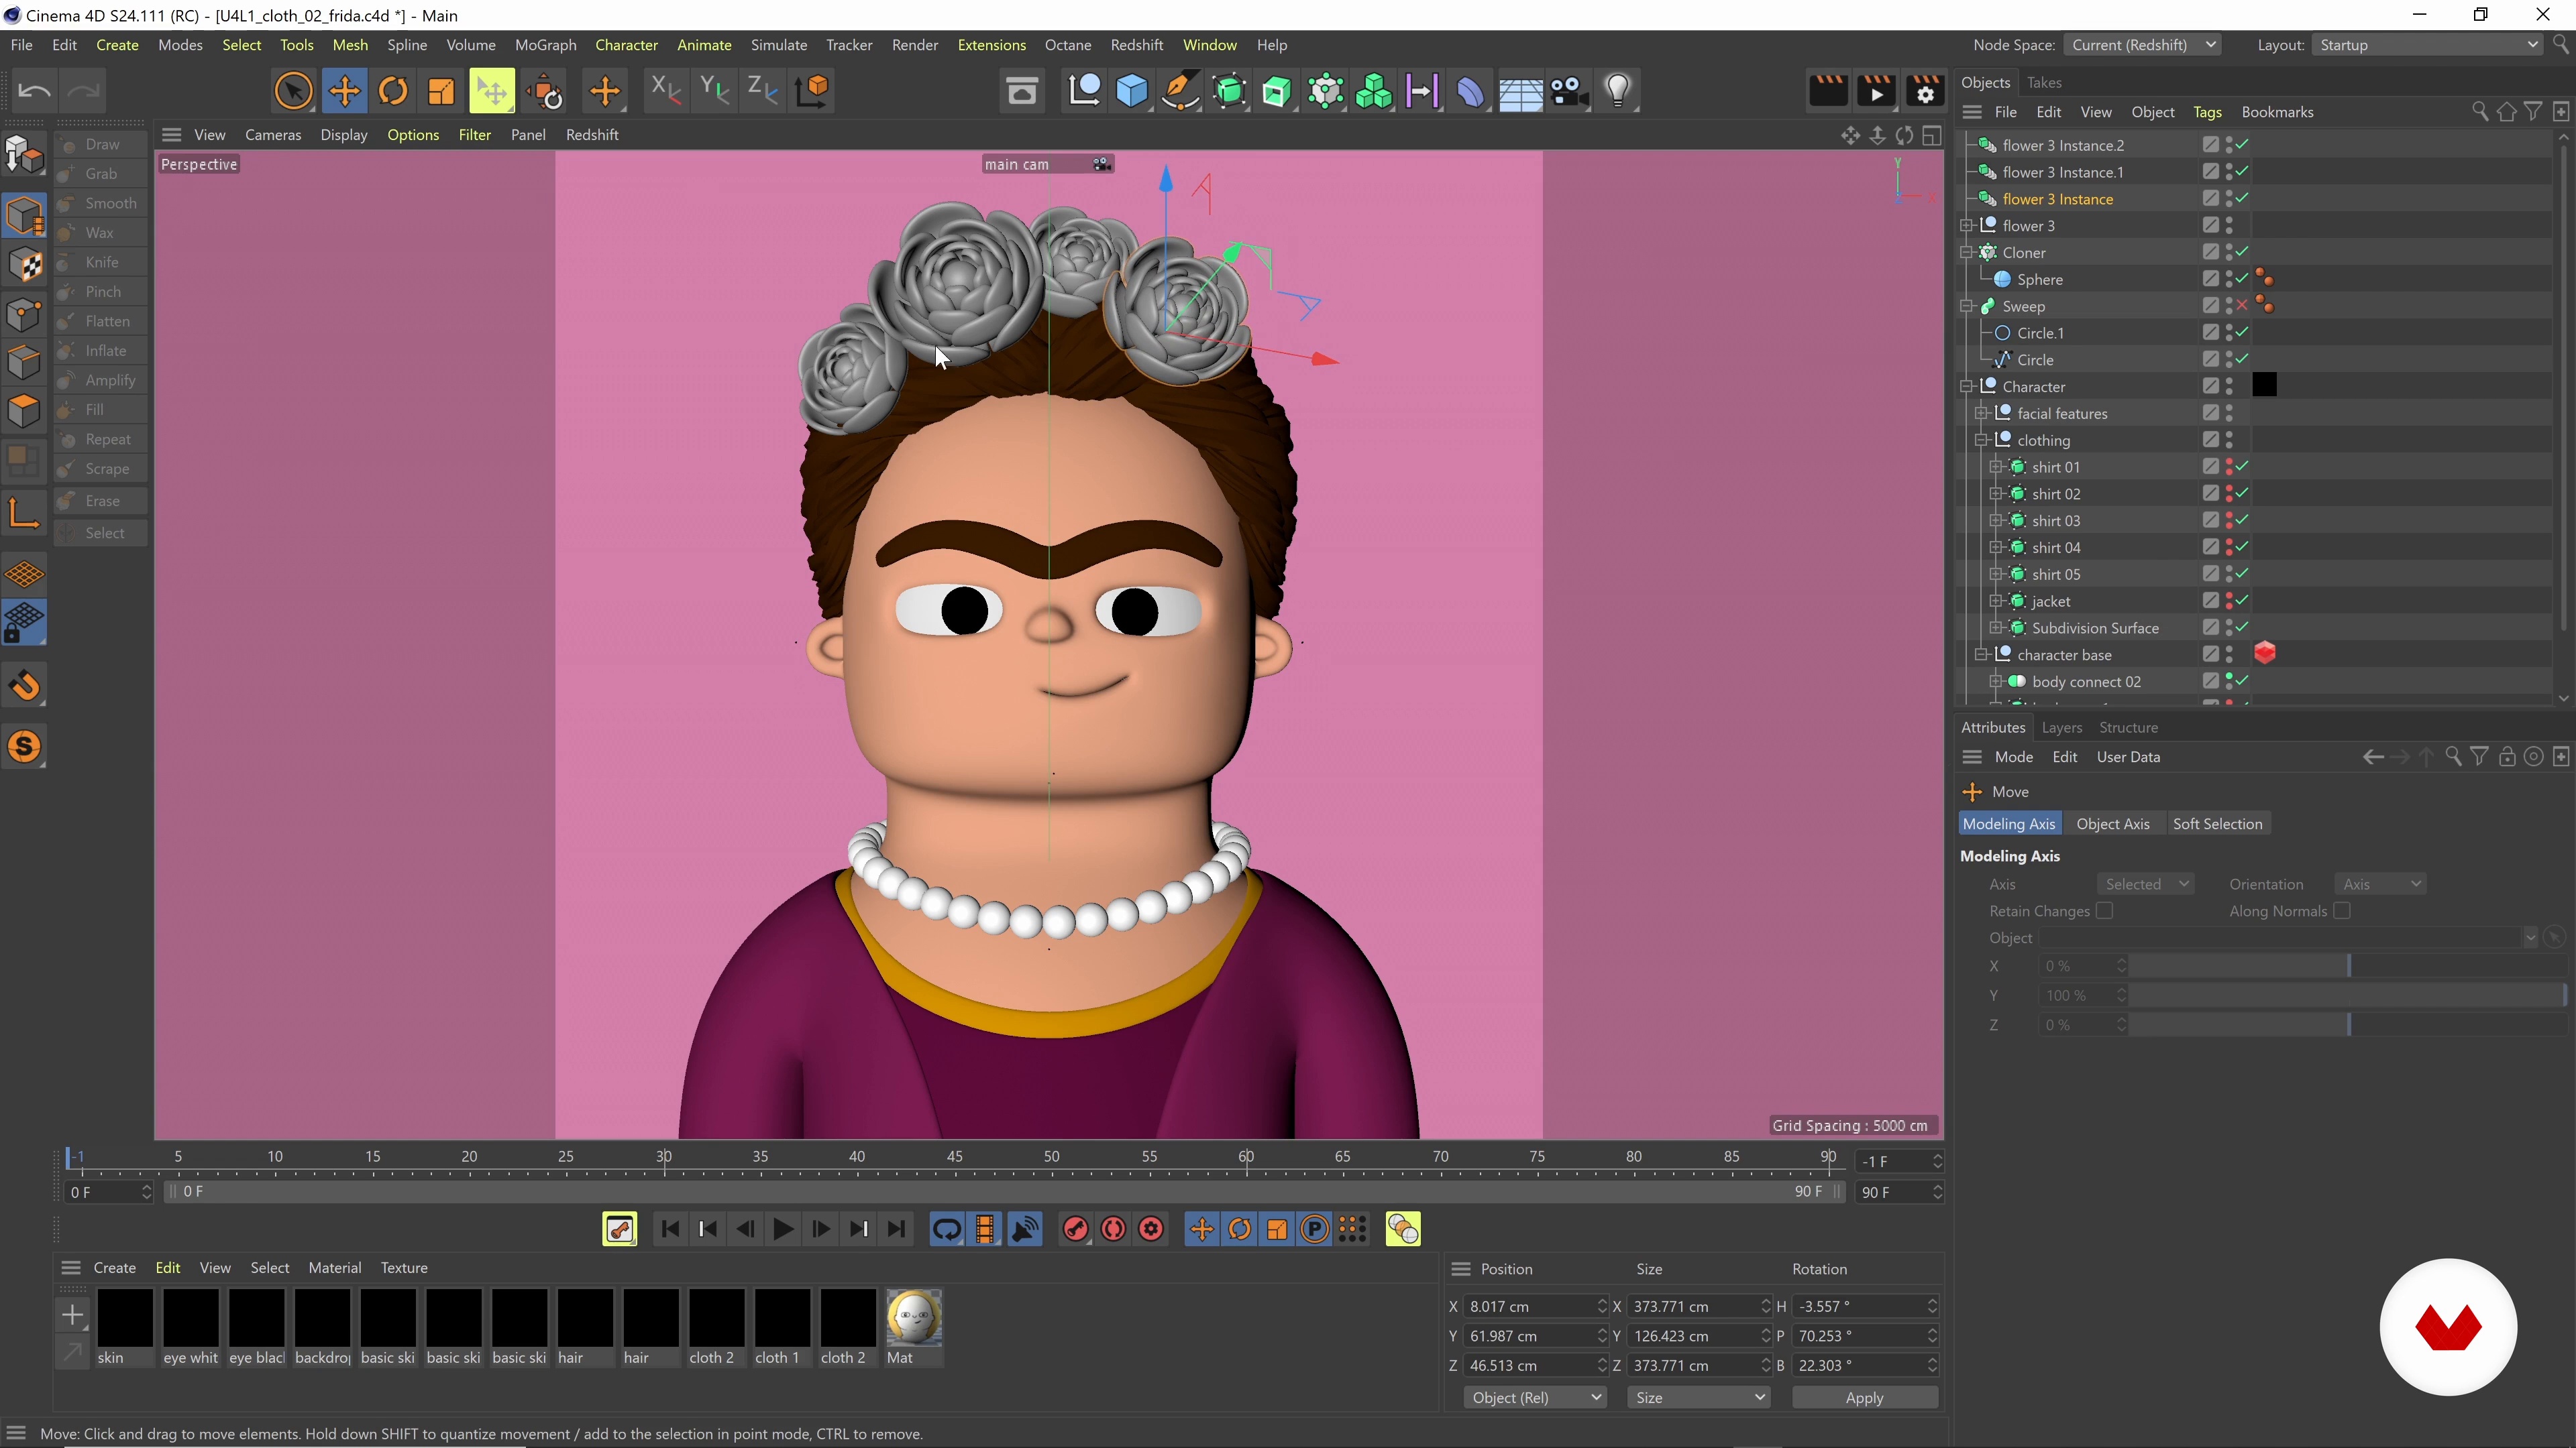Select the cloth 1 material swatch

[782, 1317]
